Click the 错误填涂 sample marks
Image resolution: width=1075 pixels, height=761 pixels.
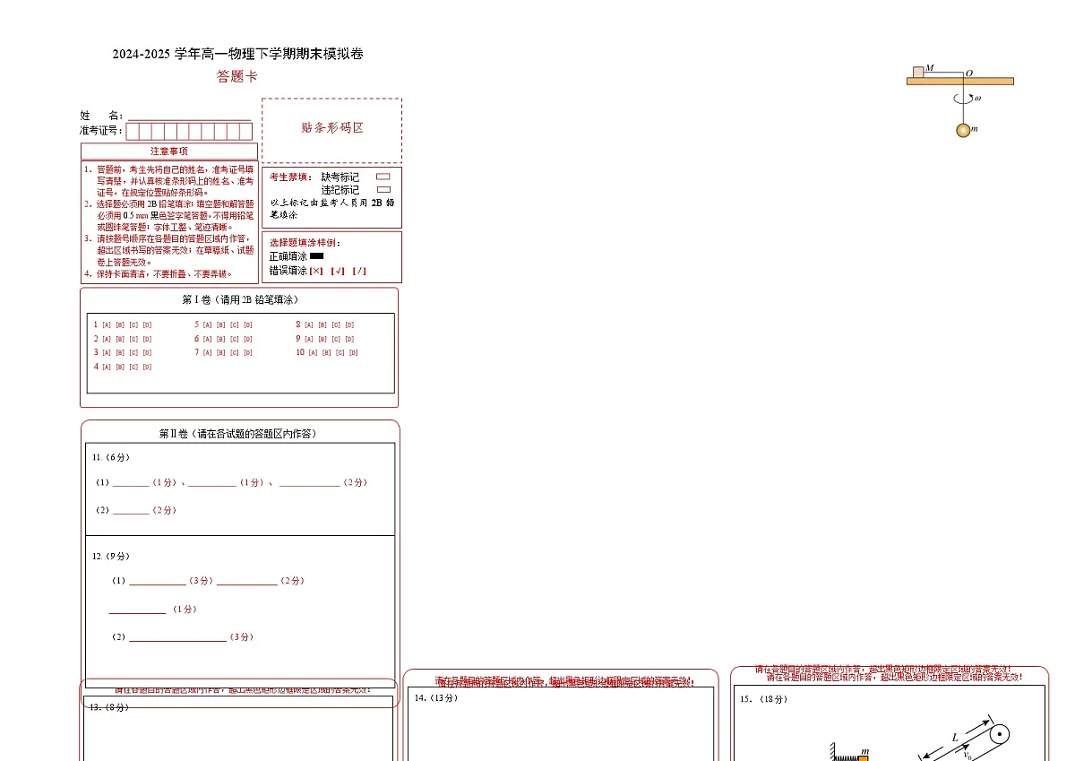point(338,271)
